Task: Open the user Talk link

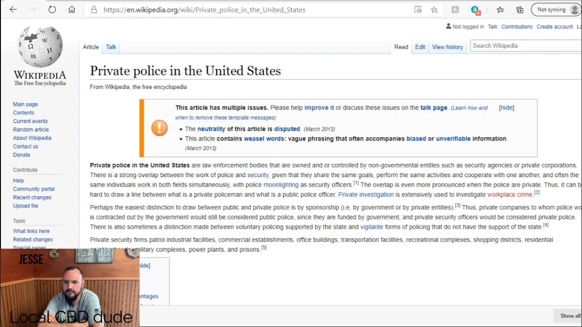Action: point(493,27)
